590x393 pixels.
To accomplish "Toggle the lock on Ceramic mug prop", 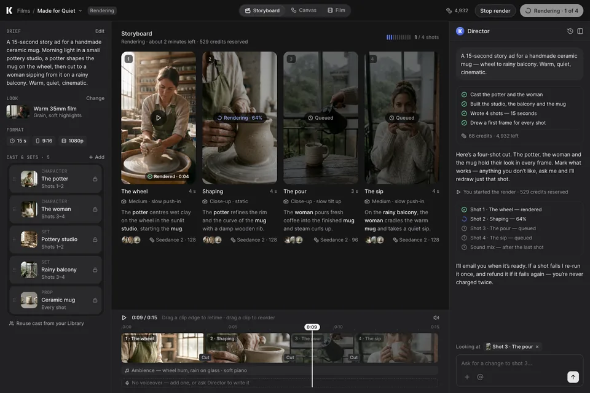I will pyautogui.click(x=95, y=300).
